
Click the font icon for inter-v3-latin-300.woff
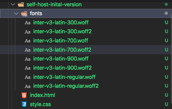[x=27, y=23]
